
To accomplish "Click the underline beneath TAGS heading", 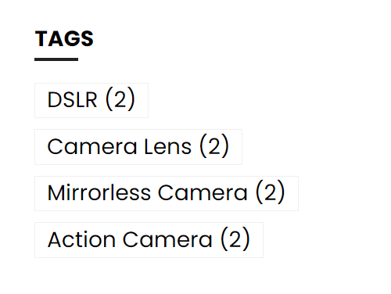I will click(56, 59).
